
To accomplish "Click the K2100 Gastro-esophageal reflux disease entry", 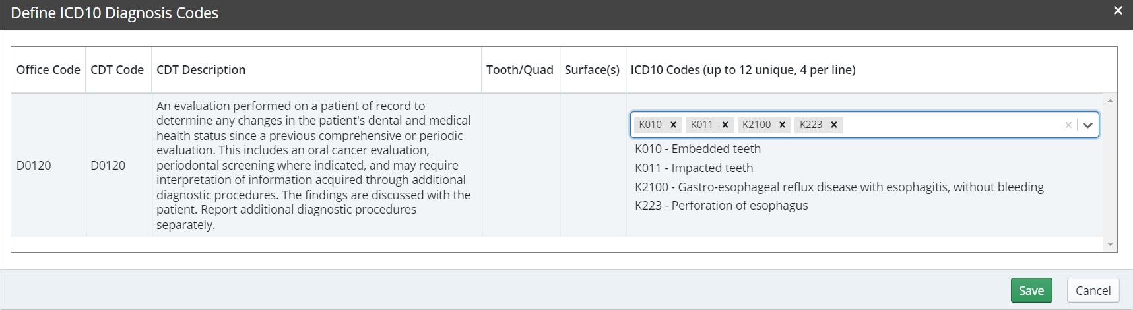I will [x=839, y=187].
